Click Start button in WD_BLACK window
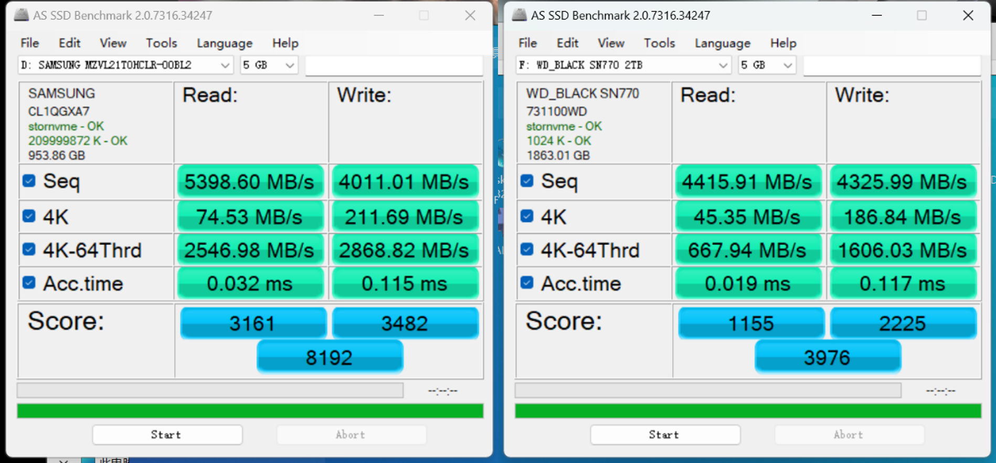This screenshot has width=996, height=463. [x=665, y=435]
